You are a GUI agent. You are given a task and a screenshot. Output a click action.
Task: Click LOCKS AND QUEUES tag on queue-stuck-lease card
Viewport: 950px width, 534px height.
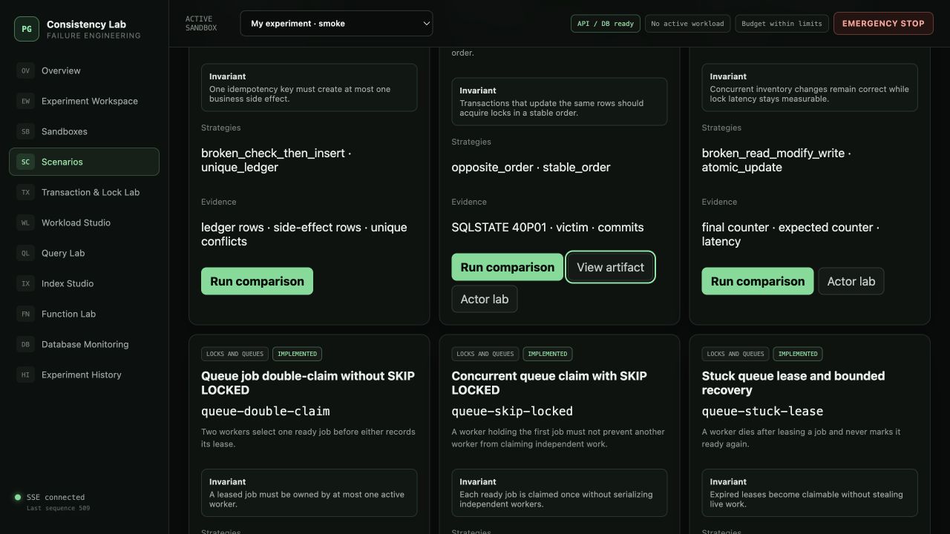[x=736, y=354]
